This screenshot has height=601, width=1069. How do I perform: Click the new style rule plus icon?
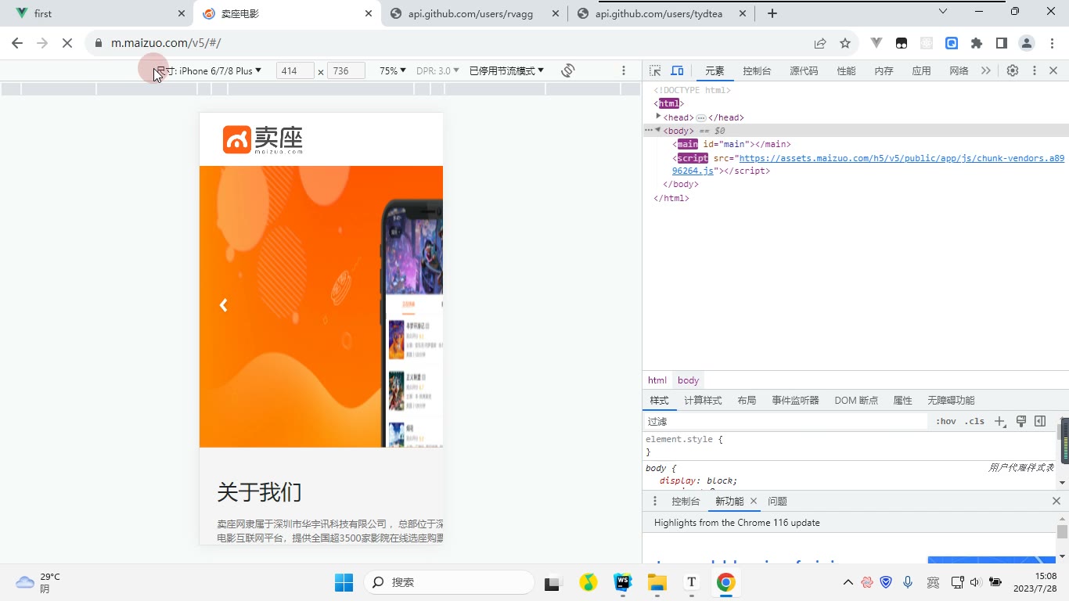(x=1000, y=421)
